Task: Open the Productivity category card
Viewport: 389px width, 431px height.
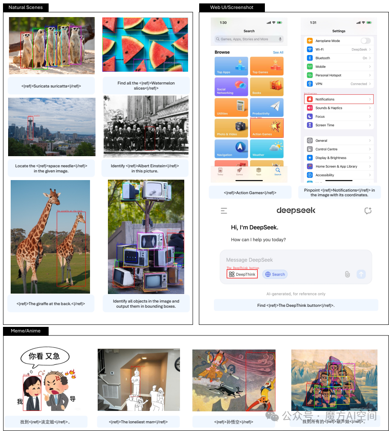Action: click(x=267, y=107)
